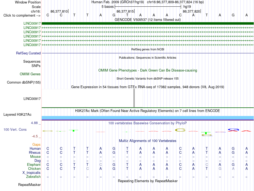The width and height of the screenshot is (254, 191).
Task: Open '100 vertebrates Basewise Conservation by PhyloP' title
Action: pyautogui.click(x=148, y=123)
